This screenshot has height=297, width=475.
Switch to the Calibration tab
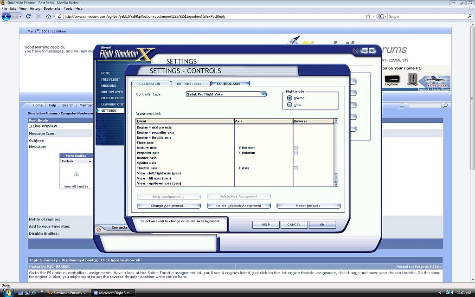click(x=150, y=84)
